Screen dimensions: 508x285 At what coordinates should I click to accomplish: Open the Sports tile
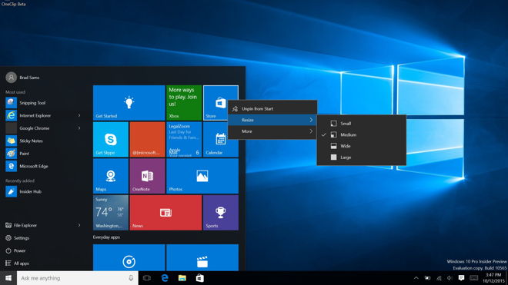[x=221, y=213]
